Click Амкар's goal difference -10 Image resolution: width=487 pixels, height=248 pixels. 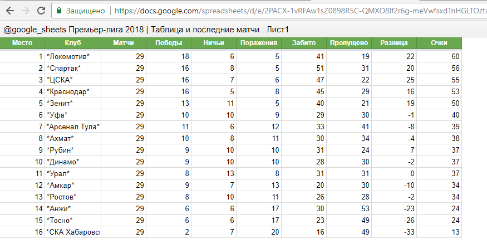click(394, 185)
